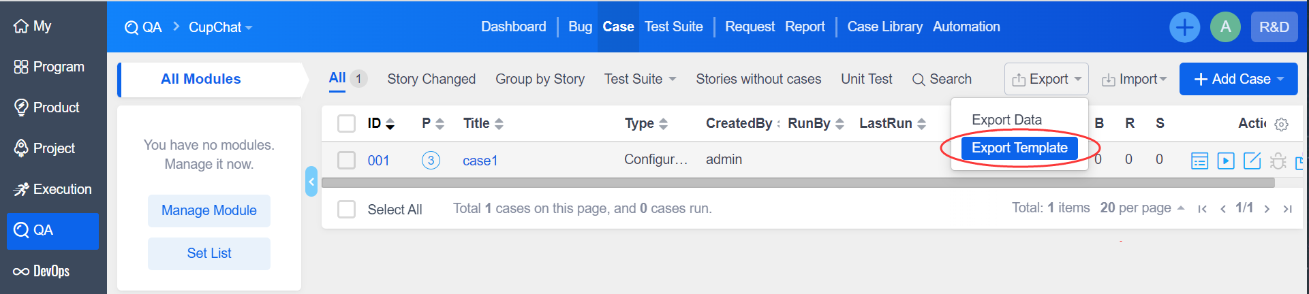Toggle the header select-all checkbox
The image size is (1309, 294).
point(347,124)
